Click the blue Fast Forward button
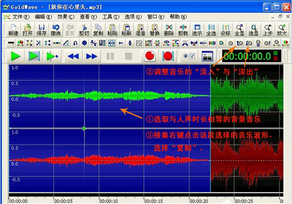 92,56
